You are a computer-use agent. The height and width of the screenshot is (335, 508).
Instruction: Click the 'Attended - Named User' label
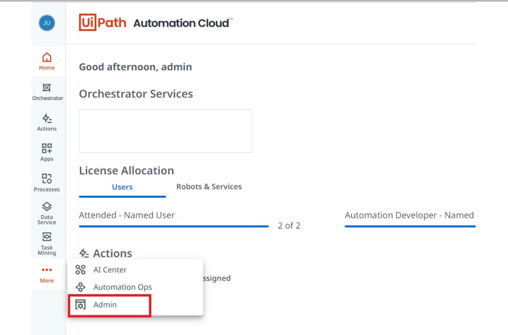127,215
